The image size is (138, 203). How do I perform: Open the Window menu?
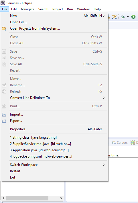tap(83, 9)
